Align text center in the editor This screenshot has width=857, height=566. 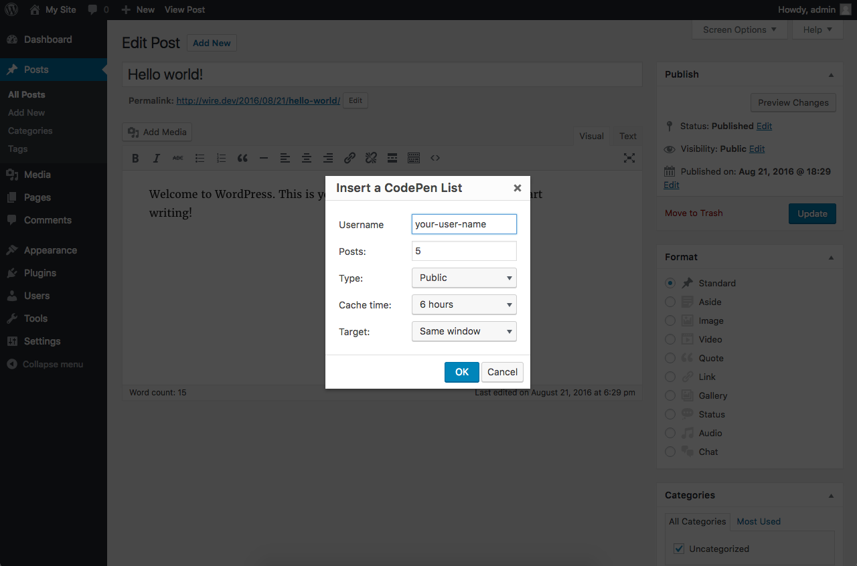307,158
